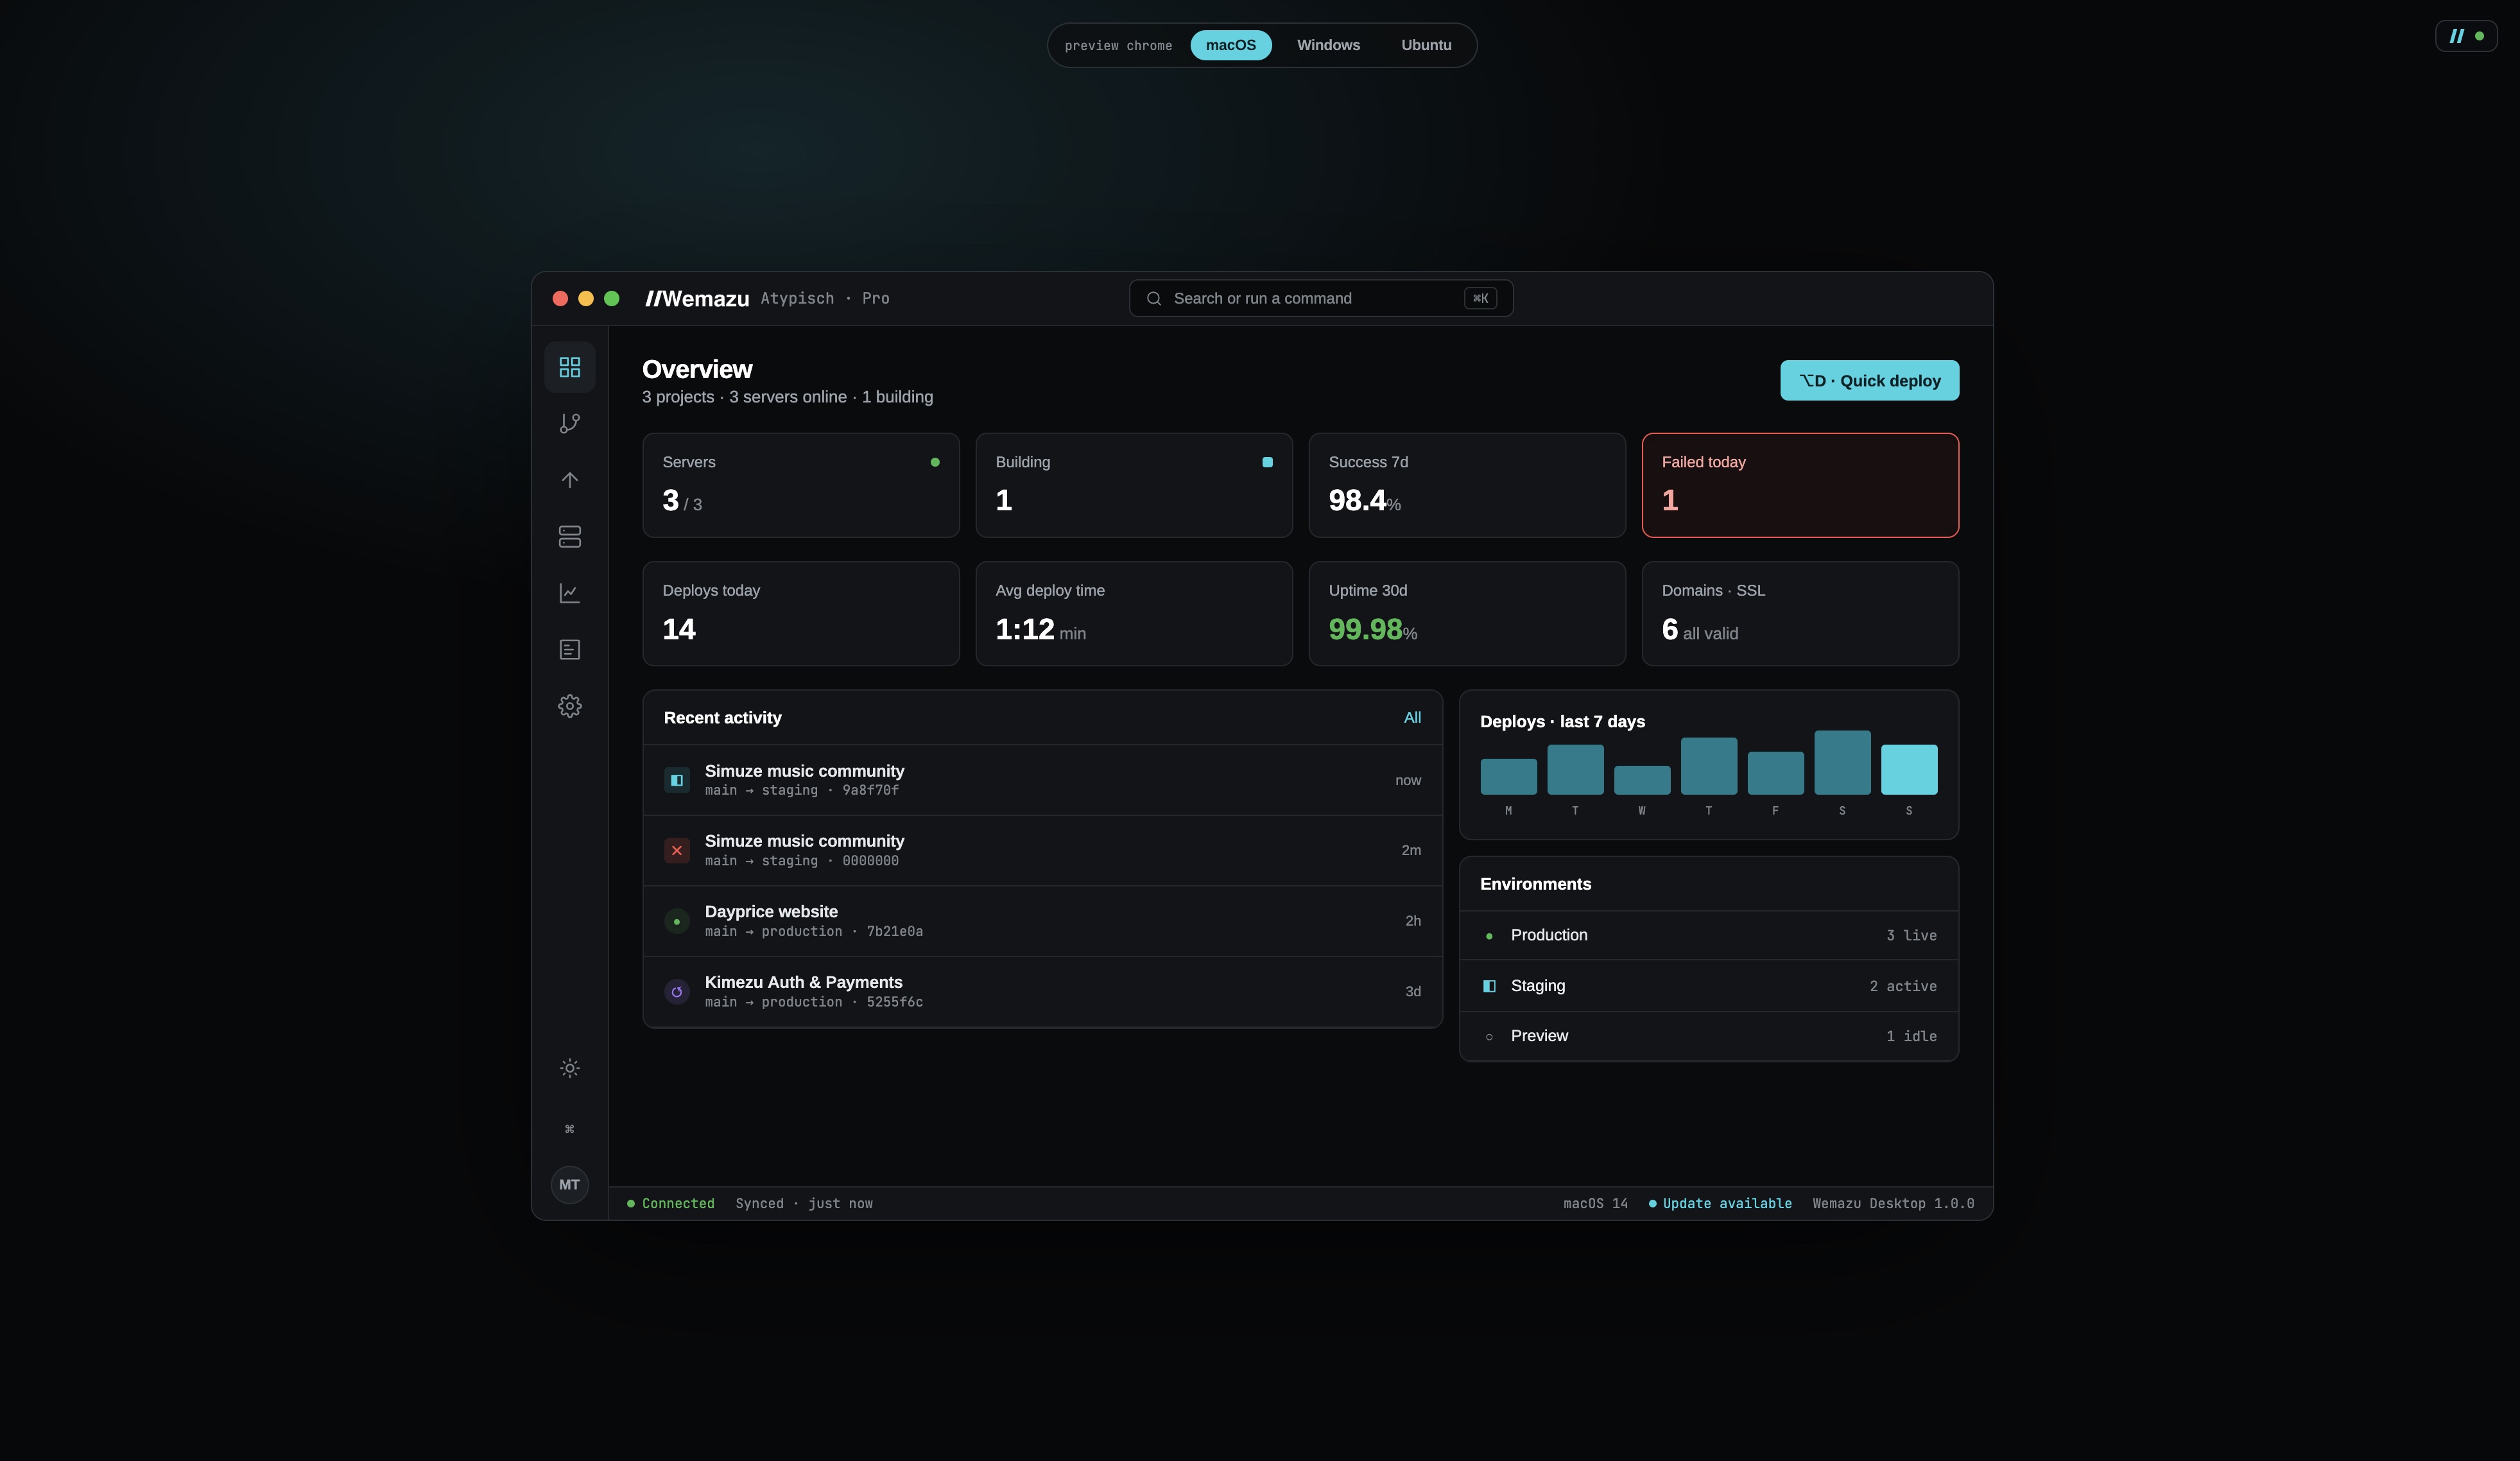Click the search magnifier icon
The height and width of the screenshot is (1461, 2520).
point(1154,298)
